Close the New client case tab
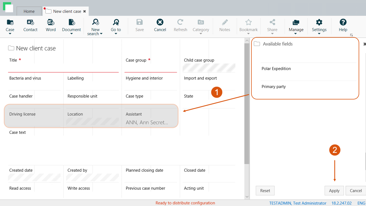This screenshot has height=206, width=366. (85, 11)
